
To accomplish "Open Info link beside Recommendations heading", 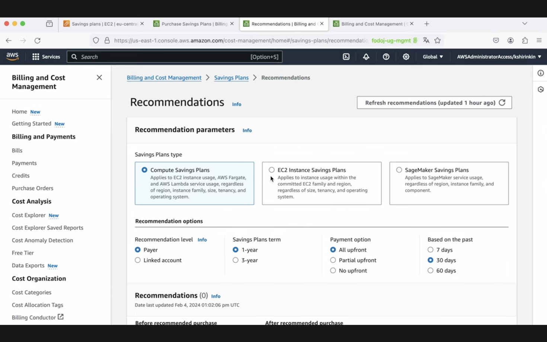I will click(x=237, y=104).
